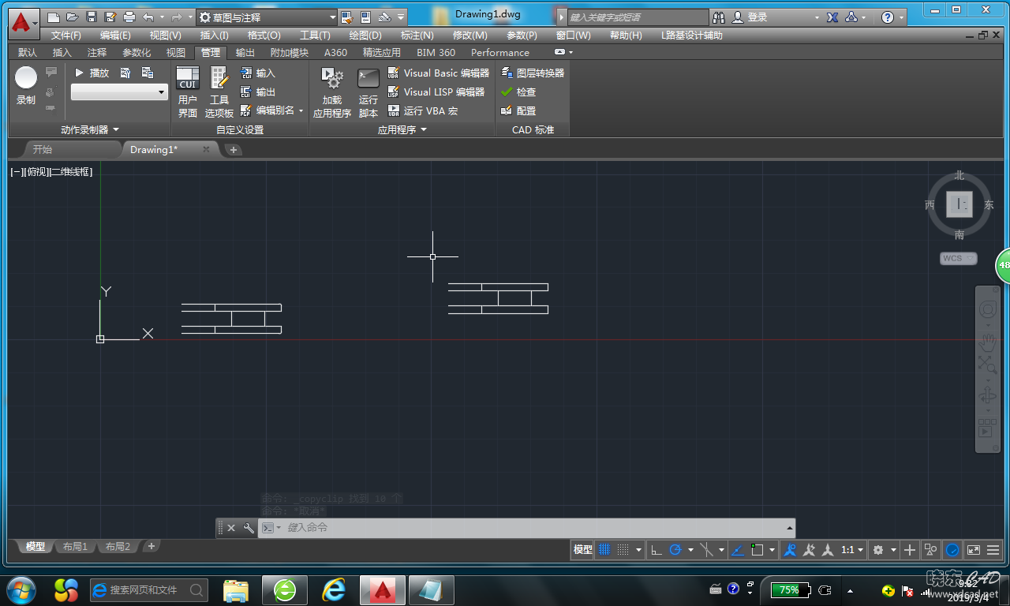Open the action macro selection combo box

point(119,92)
